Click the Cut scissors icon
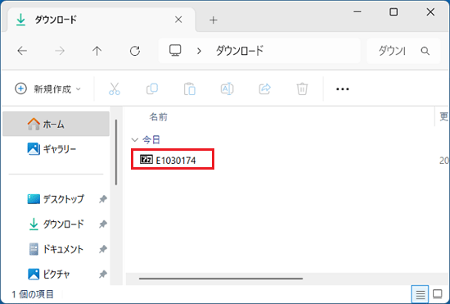 coord(115,88)
